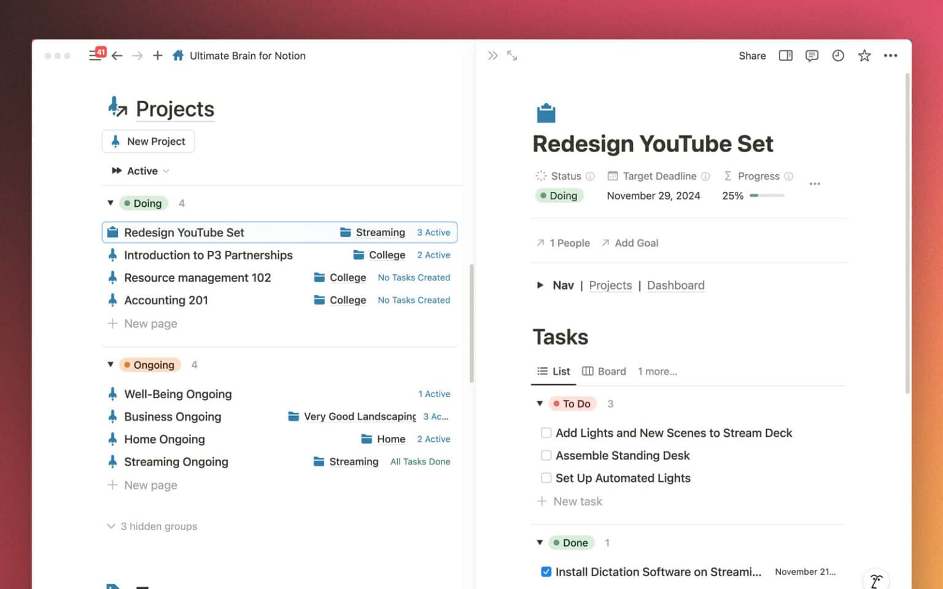The image size is (943, 589).
Task: Favorite this page with the star icon
Action: coord(864,56)
